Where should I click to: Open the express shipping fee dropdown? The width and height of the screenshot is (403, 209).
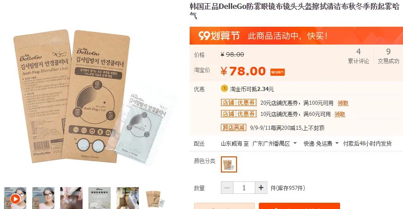tap(337, 143)
